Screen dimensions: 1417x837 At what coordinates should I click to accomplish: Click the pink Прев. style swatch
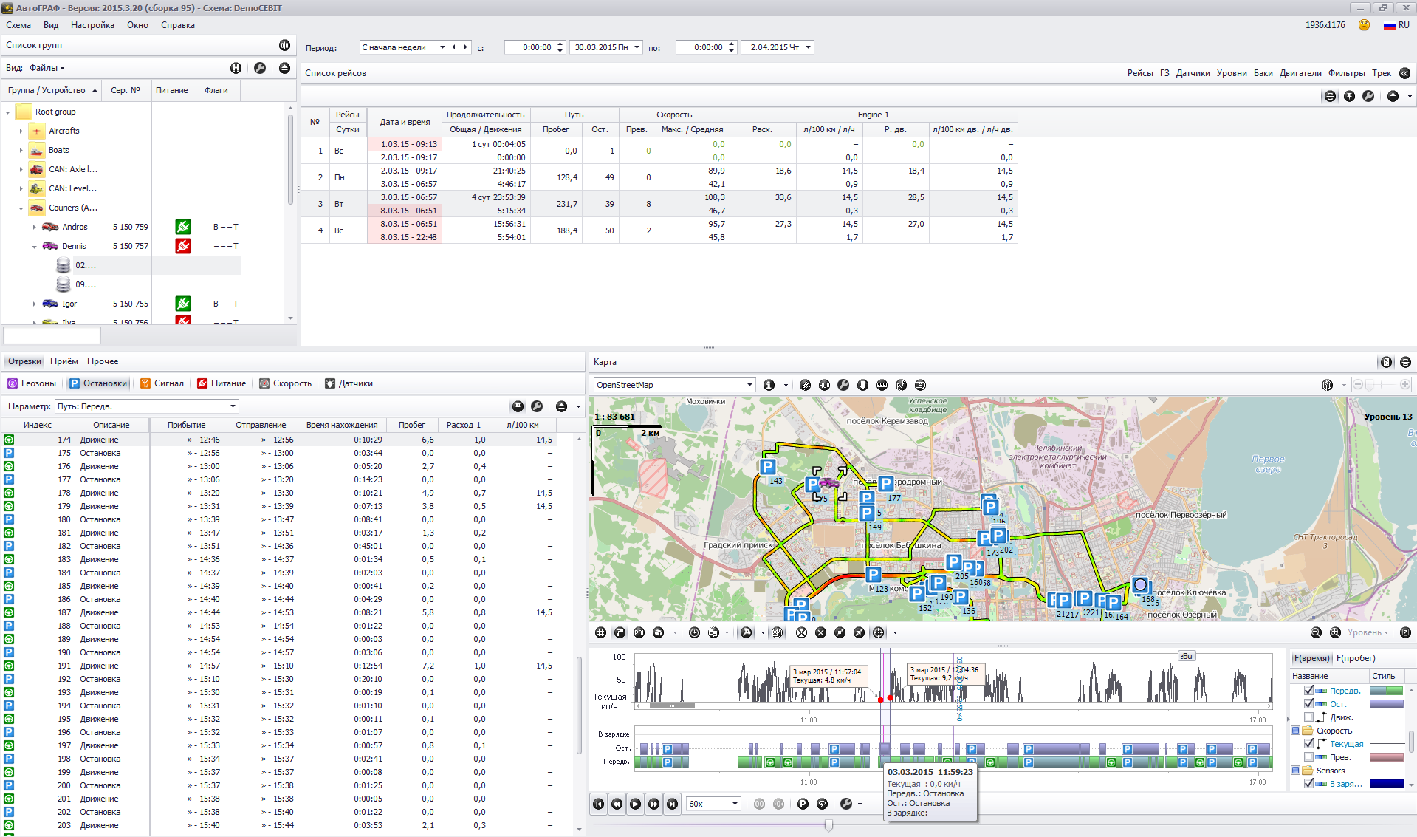point(1387,757)
